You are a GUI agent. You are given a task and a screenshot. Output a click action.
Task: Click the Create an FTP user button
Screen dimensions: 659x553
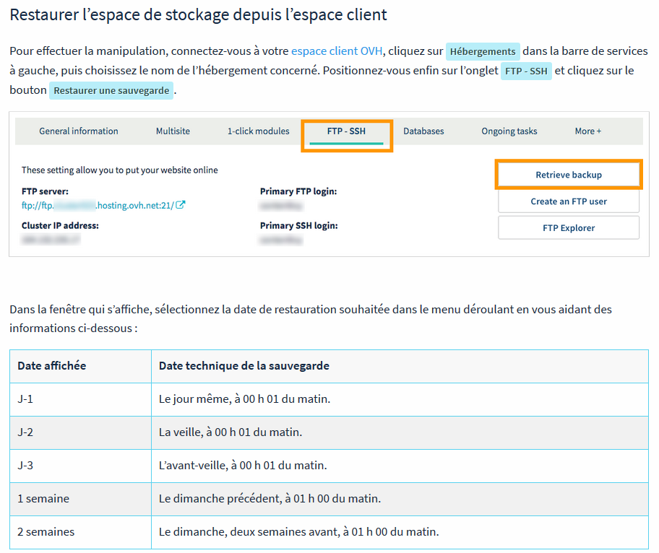click(x=569, y=201)
